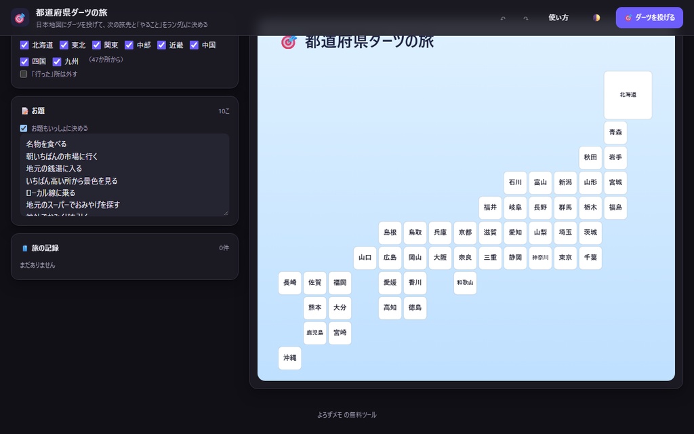Select the 神奈川 map tile
Screen dimensions: 694x434
[x=540, y=258]
